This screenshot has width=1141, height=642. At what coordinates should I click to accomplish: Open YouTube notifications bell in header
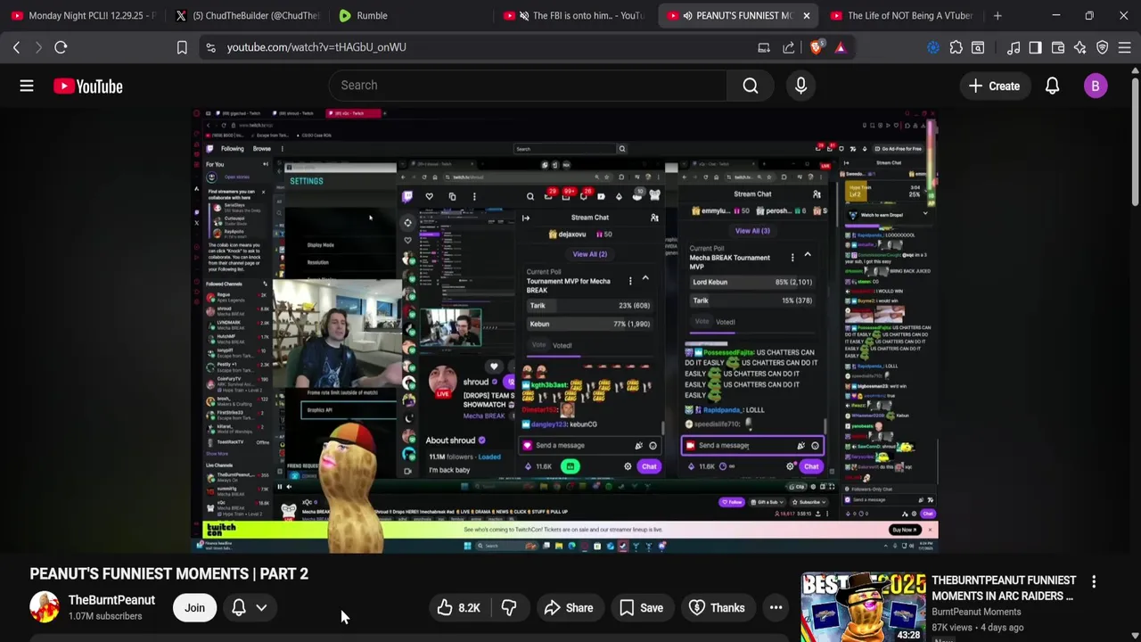click(x=1052, y=86)
